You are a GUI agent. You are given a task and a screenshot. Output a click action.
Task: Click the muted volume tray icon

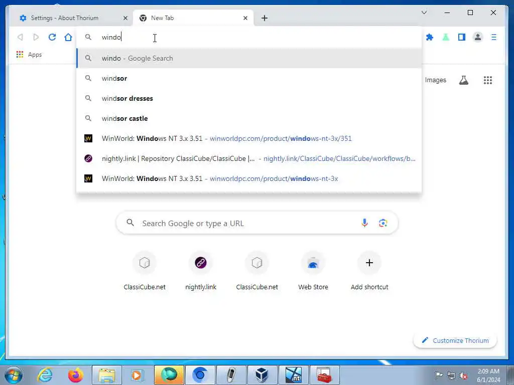click(463, 375)
